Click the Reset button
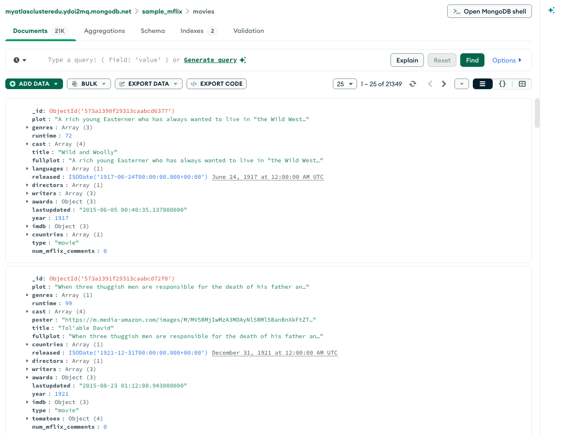 [442, 60]
